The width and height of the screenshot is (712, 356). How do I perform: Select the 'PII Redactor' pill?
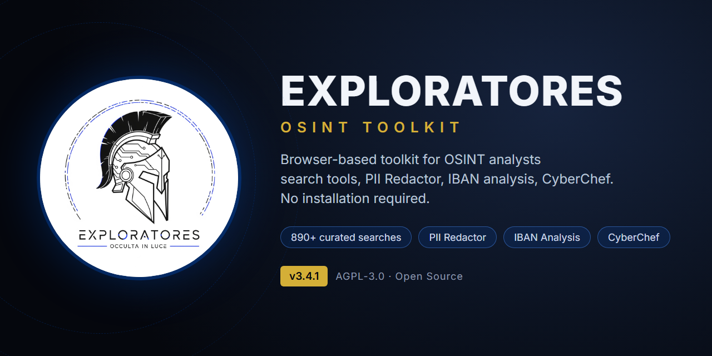coord(458,238)
